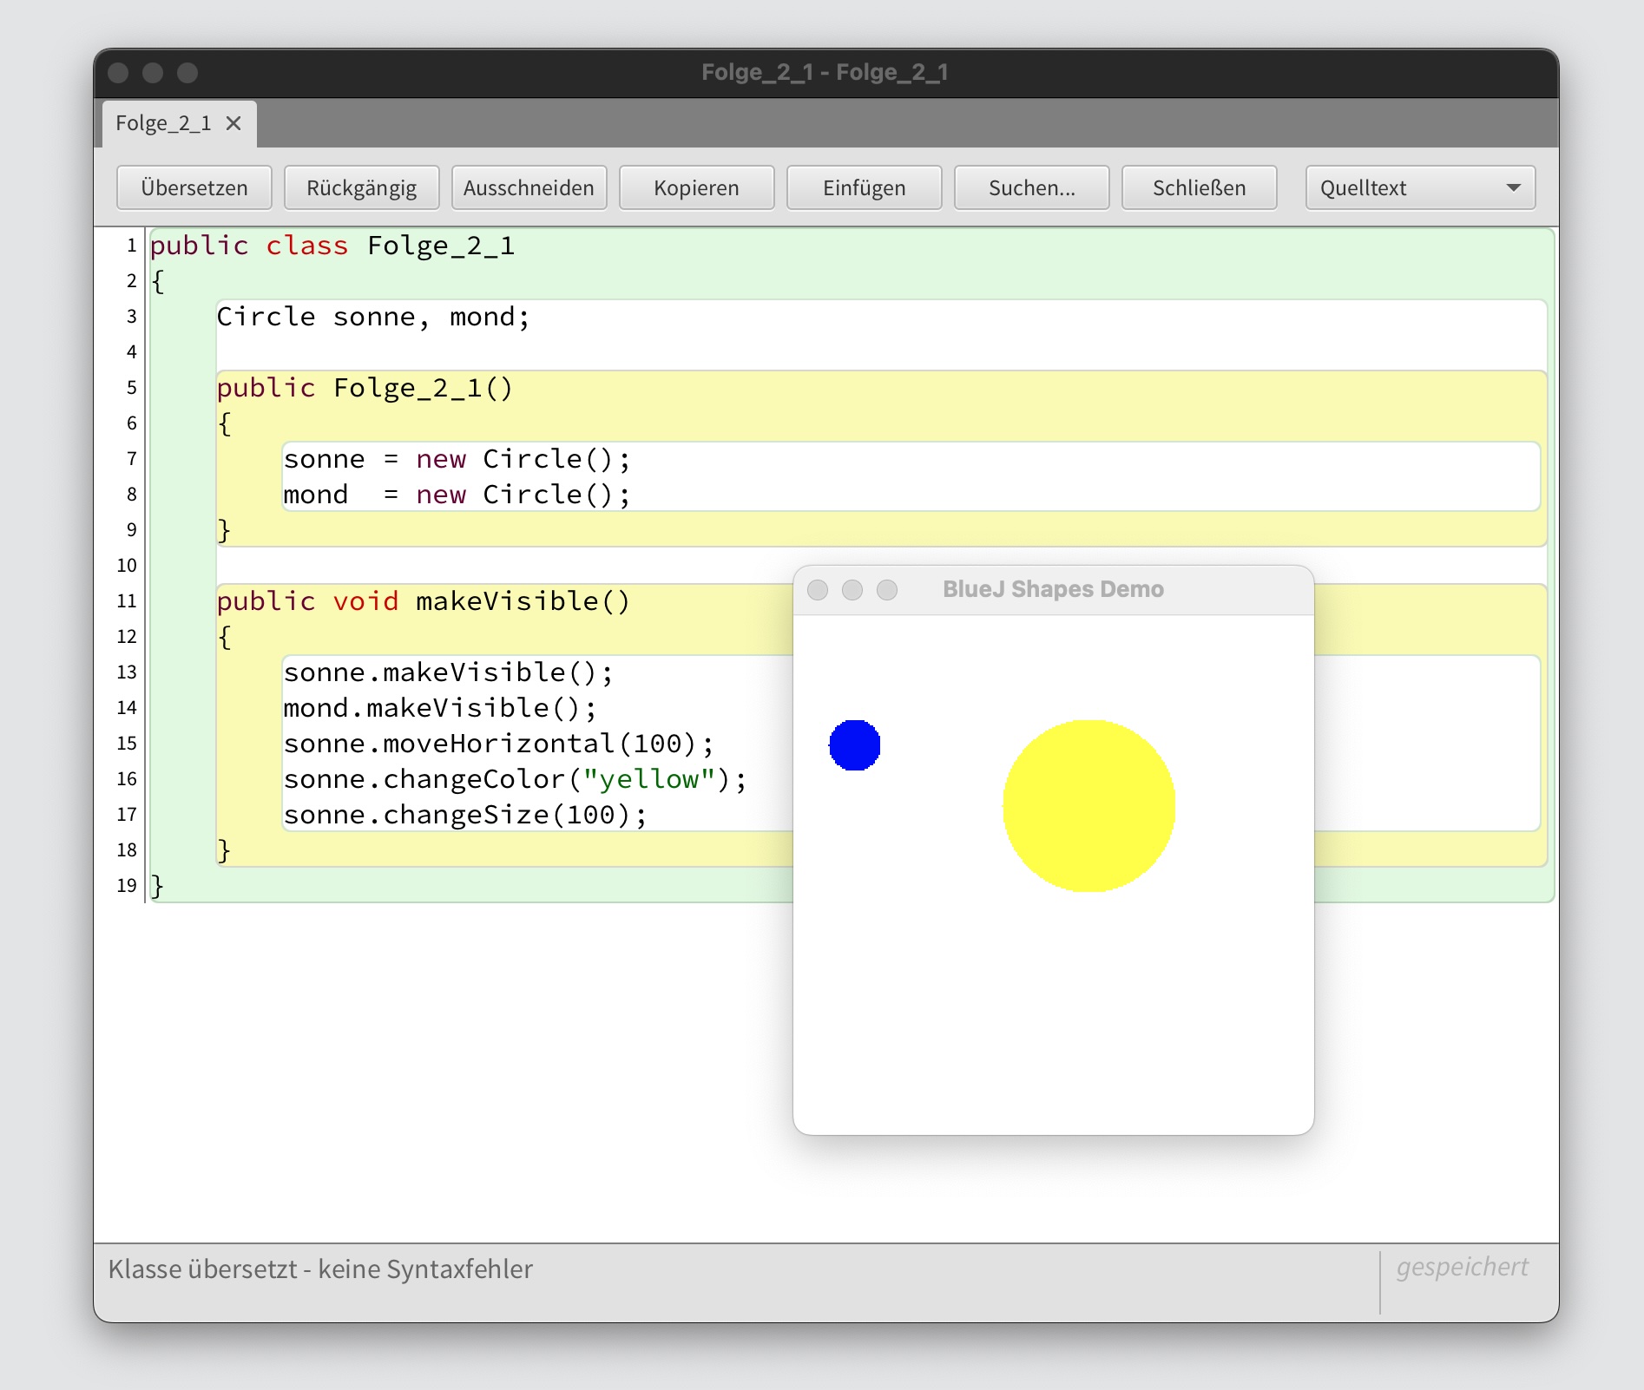Click line number 7 in the margin
The height and width of the screenshot is (1390, 1644).
coord(131,458)
